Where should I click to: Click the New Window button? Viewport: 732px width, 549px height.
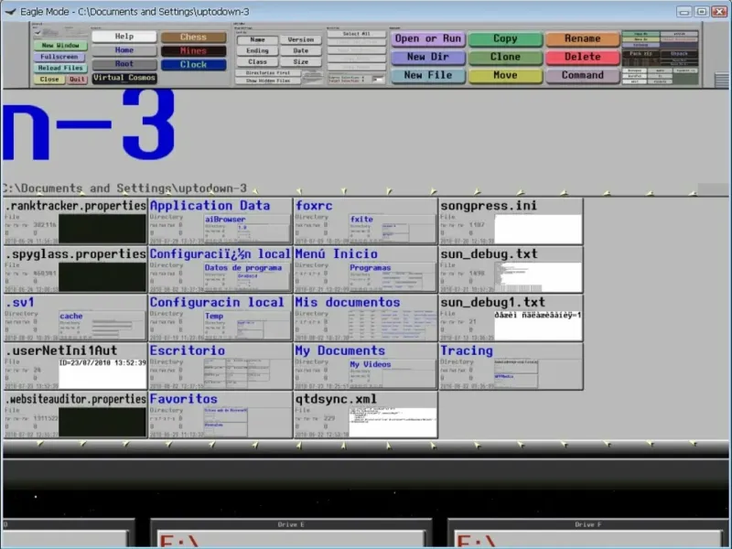click(x=60, y=45)
